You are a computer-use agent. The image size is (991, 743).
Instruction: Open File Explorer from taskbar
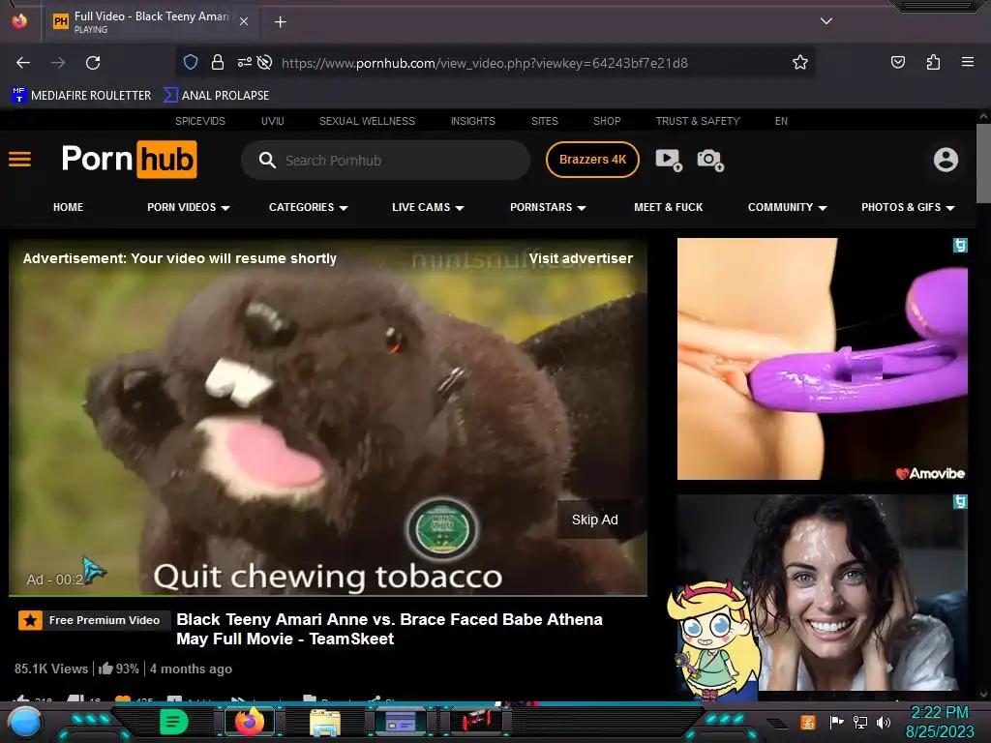(325, 723)
